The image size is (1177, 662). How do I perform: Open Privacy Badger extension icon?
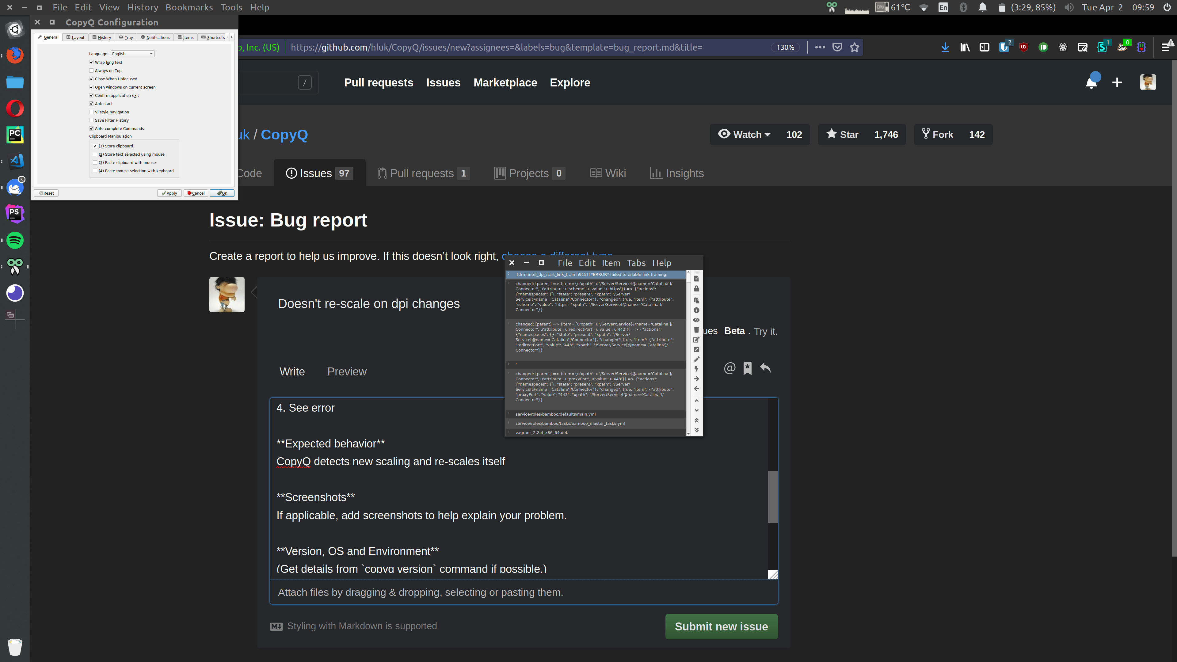point(1122,47)
